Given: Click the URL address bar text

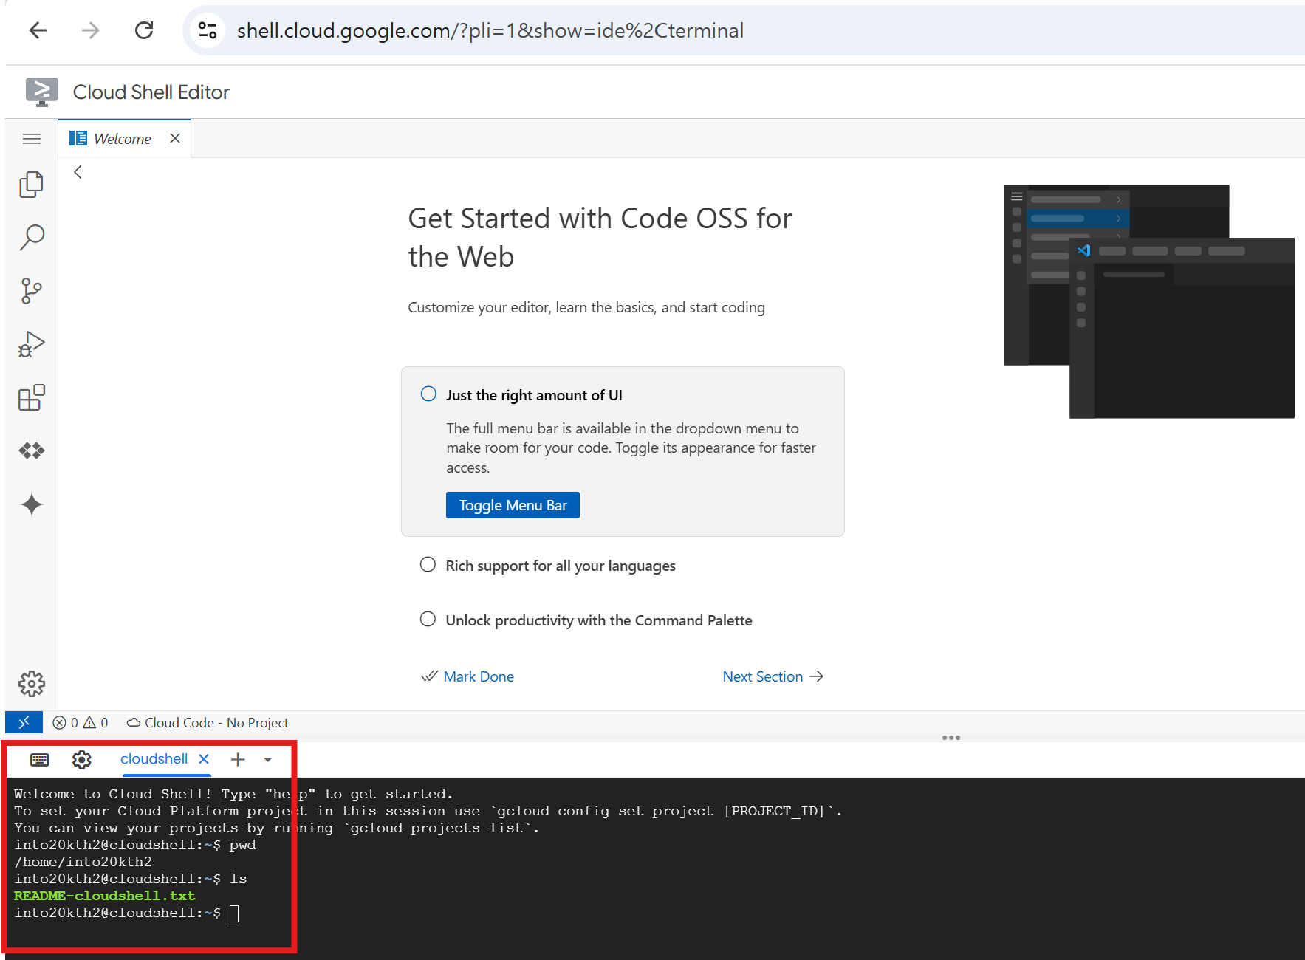Looking at the screenshot, I should [x=490, y=30].
